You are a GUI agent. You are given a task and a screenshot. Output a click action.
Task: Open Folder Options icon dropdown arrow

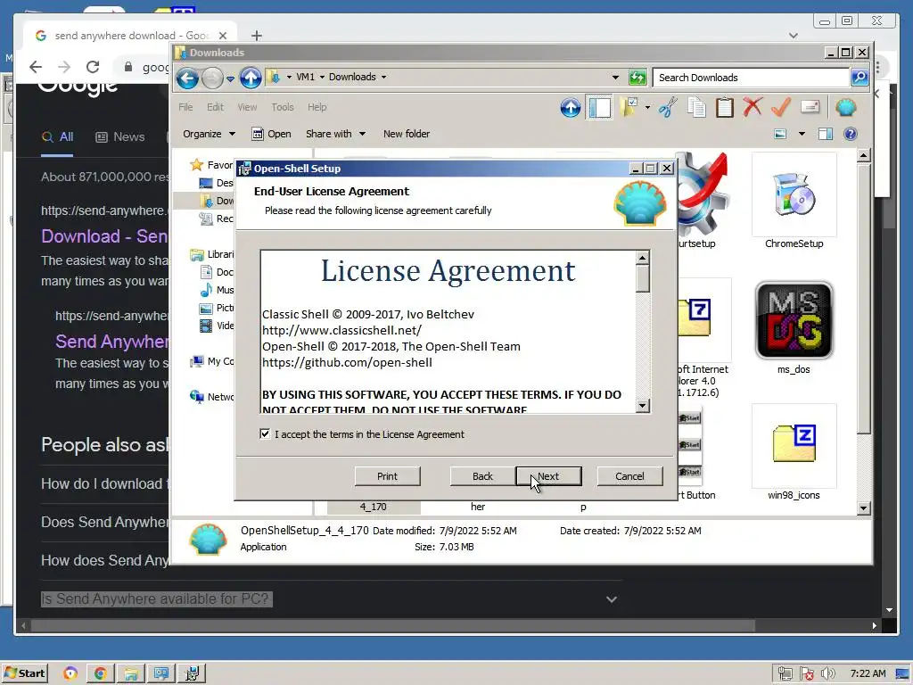[x=647, y=107]
